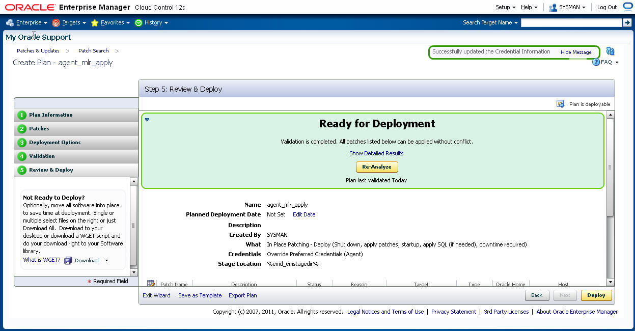Select Plan Information step
The image size is (635, 331).
76,115
